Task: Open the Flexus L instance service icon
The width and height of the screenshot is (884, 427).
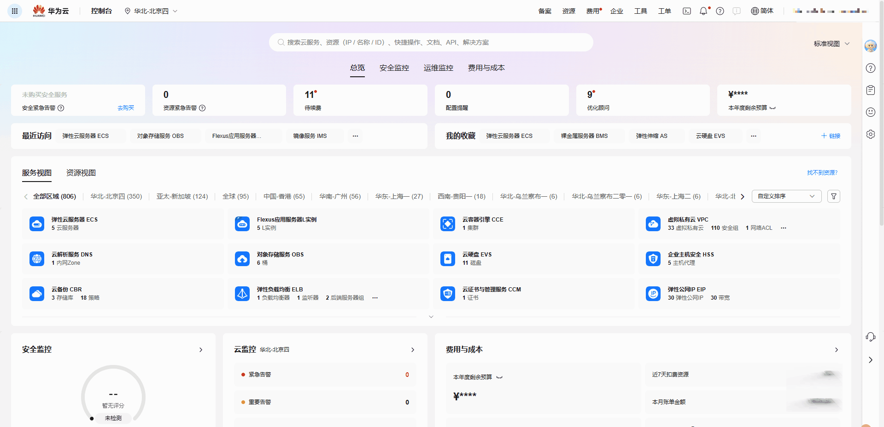Action: click(242, 224)
